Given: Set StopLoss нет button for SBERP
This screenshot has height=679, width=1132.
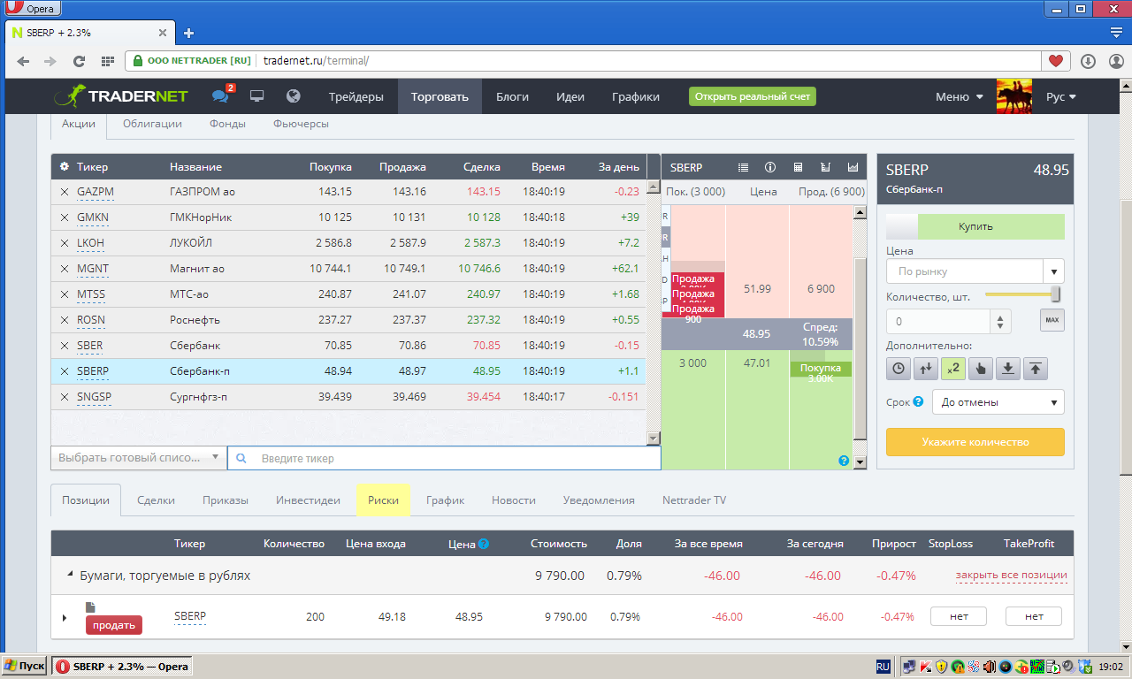Looking at the screenshot, I should 959,616.
